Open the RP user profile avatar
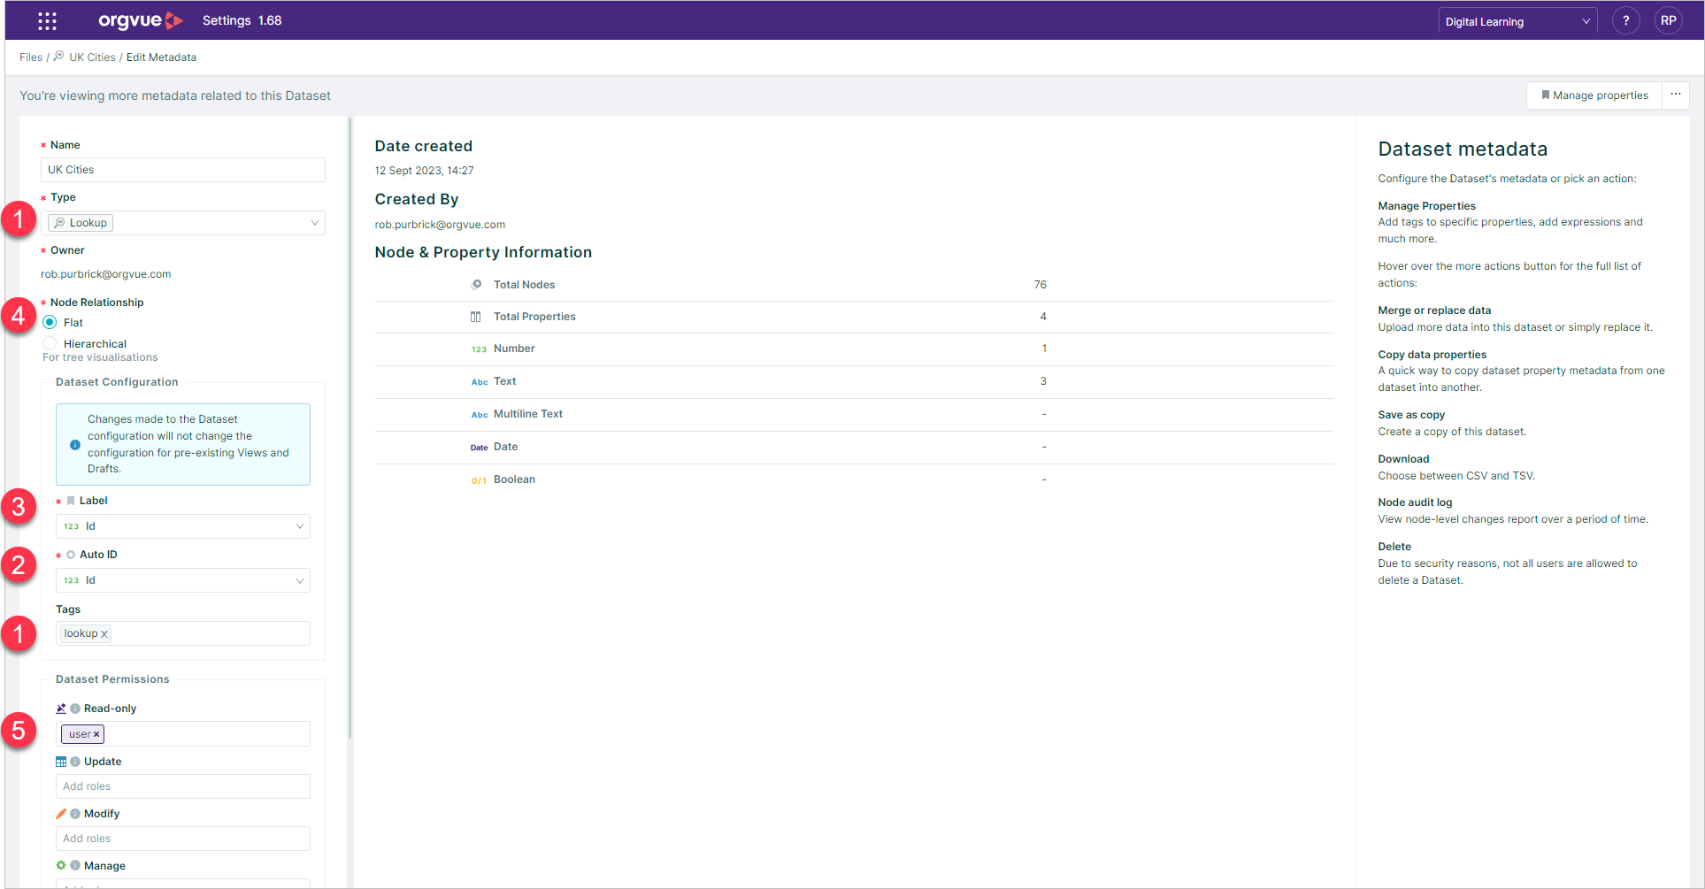This screenshot has height=889, width=1705. click(x=1668, y=20)
